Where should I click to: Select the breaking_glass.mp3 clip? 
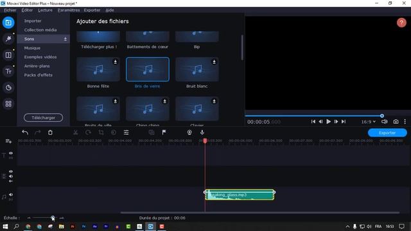[x=240, y=194]
